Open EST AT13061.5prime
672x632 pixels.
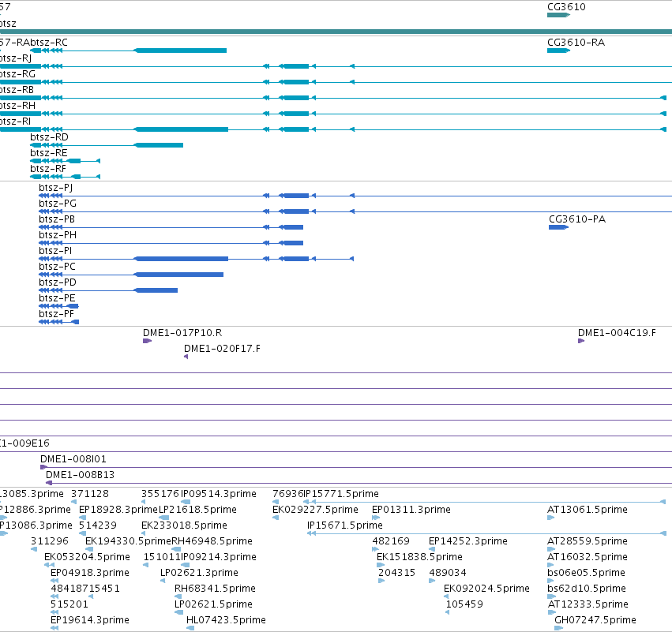pos(588,510)
